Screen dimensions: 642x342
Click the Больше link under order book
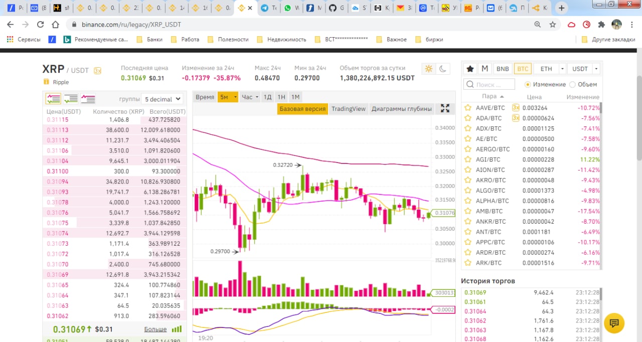[x=155, y=329]
